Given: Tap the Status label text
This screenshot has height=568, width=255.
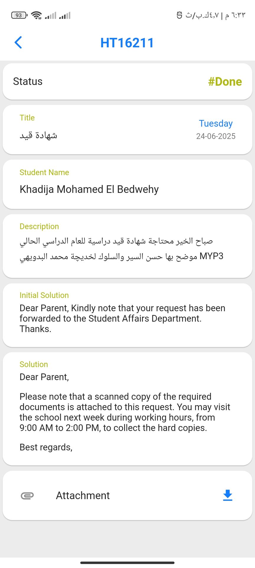Looking at the screenshot, I should click(28, 81).
